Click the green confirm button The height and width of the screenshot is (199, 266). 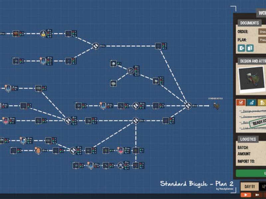(251, 173)
